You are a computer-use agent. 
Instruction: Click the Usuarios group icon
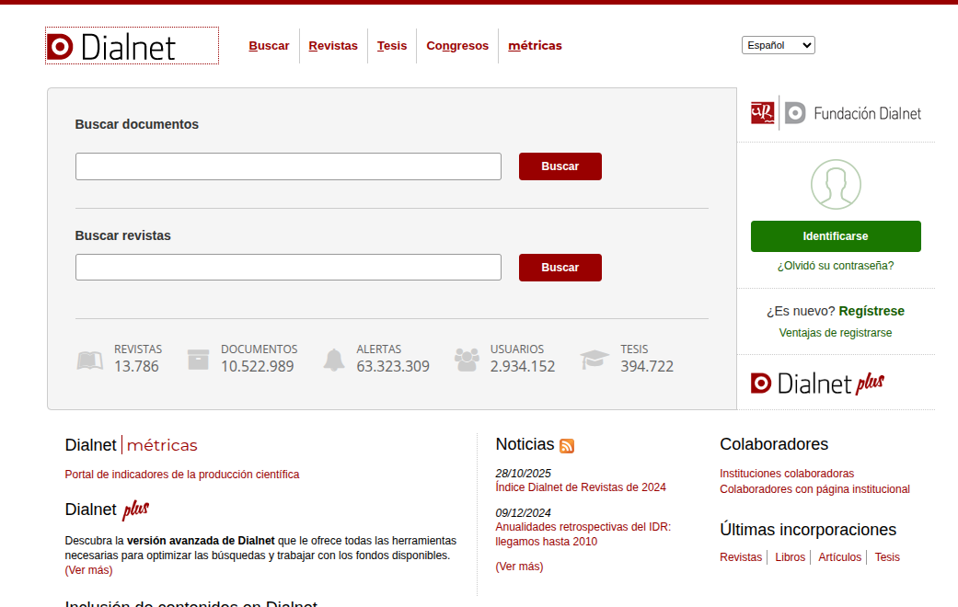[x=467, y=360]
